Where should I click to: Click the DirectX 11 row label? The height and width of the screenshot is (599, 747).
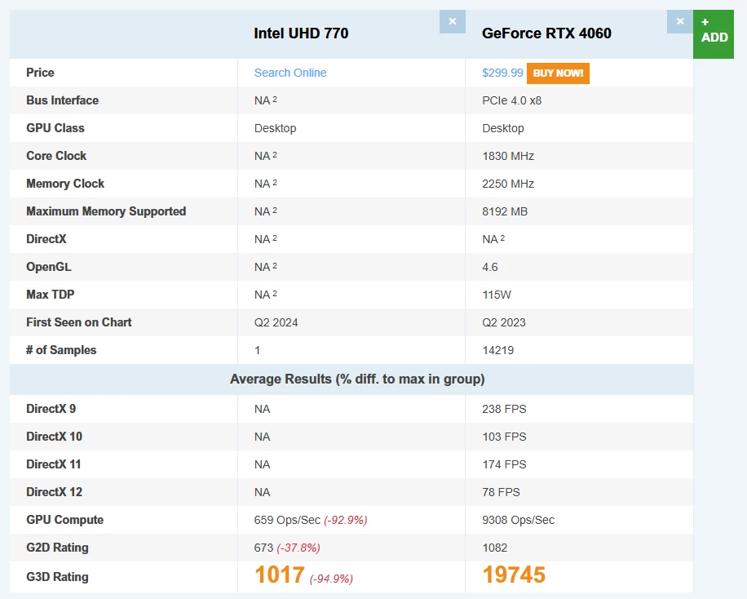pyautogui.click(x=53, y=464)
